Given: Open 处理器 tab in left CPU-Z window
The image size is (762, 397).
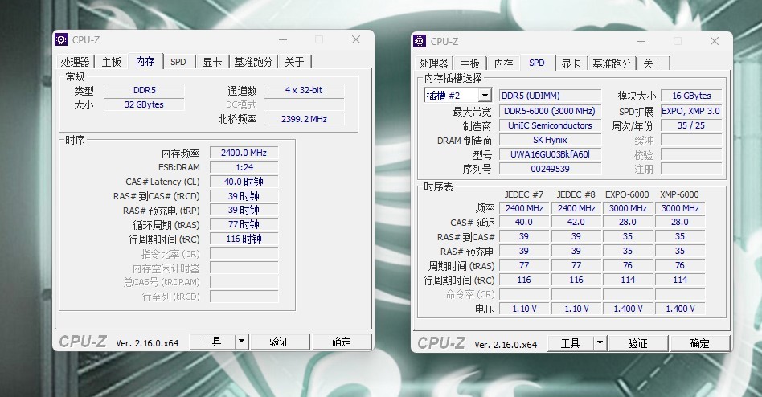Looking at the screenshot, I should (76, 62).
